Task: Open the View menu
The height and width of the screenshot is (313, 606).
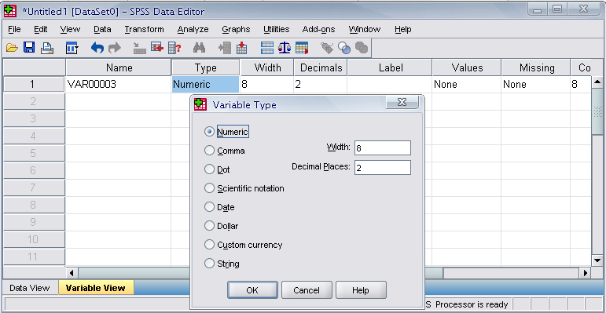Action: 70,29
